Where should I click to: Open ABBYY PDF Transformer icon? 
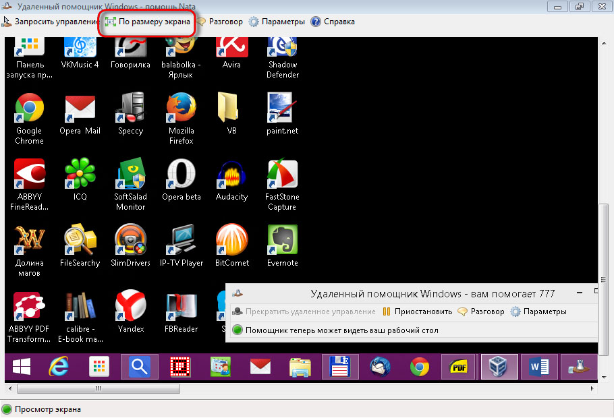(30, 317)
